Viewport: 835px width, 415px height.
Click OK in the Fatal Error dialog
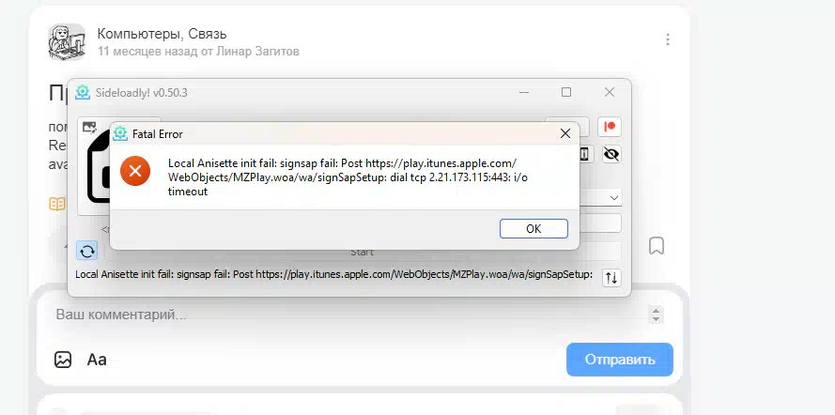533,229
